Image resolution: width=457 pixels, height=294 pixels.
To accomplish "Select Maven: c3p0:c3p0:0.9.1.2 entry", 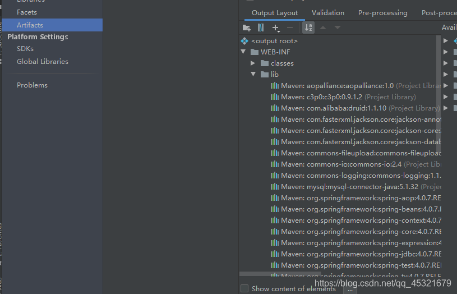I will point(321,97).
